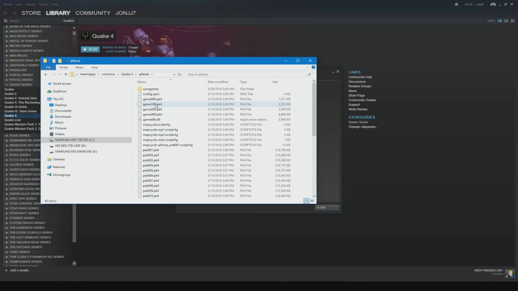The height and width of the screenshot is (291, 518).
Task: Open address bar history dropdown in Explorer
Action: 174,74
